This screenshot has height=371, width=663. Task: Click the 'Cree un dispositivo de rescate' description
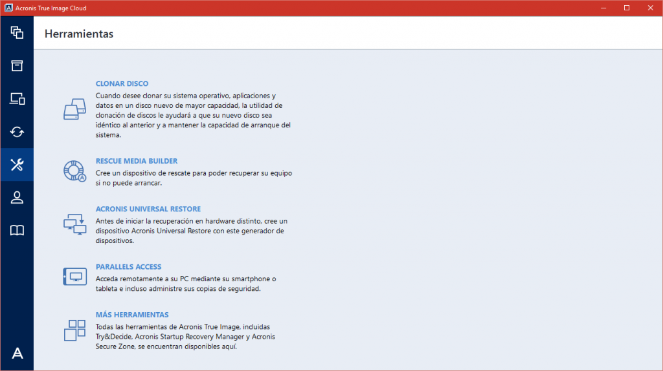pos(194,178)
